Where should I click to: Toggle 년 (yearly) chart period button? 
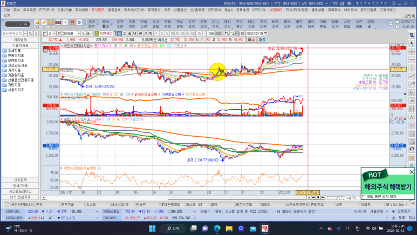135,33
